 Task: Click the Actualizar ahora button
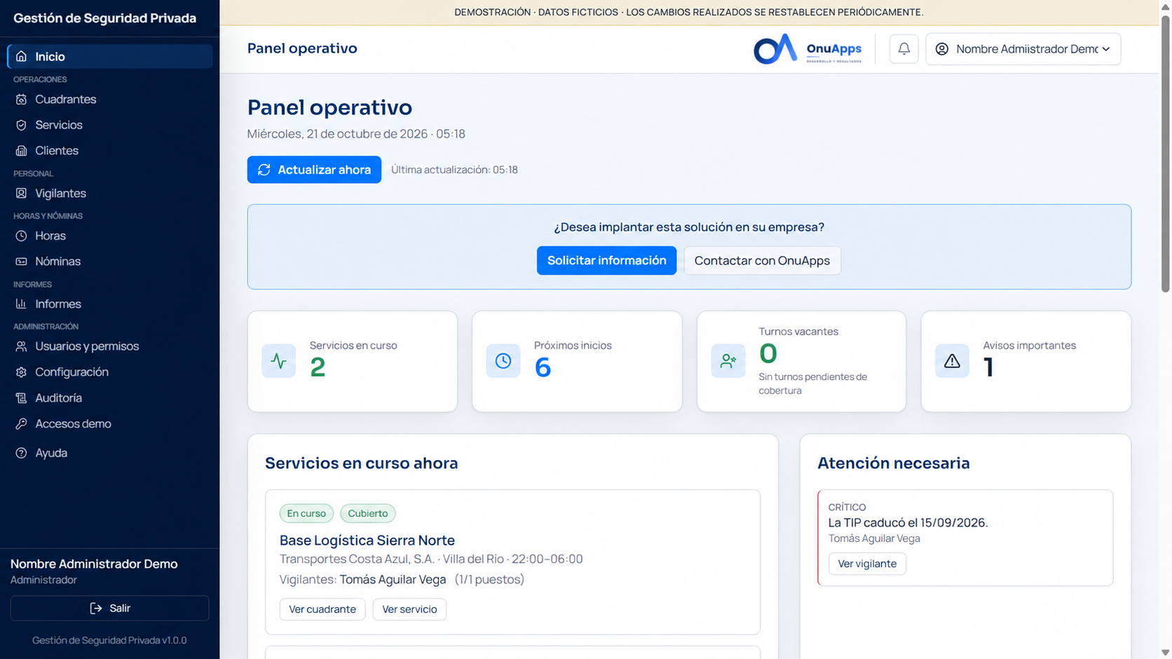coord(314,170)
